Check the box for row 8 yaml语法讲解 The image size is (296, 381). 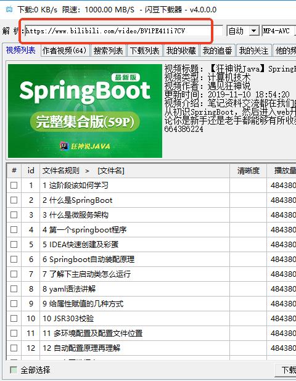(x=14, y=289)
